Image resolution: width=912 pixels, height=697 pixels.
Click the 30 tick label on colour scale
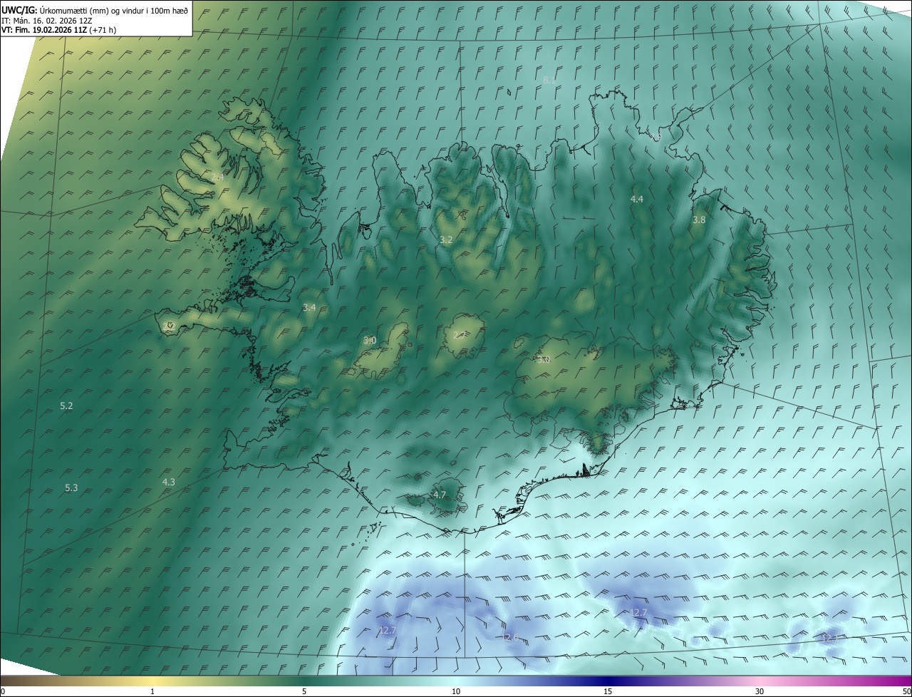760,692
